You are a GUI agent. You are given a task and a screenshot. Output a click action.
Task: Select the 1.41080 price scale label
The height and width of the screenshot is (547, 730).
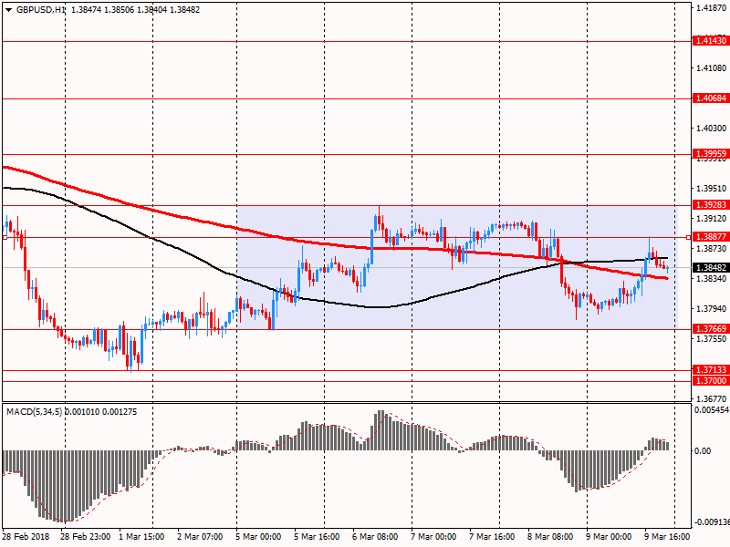click(712, 68)
